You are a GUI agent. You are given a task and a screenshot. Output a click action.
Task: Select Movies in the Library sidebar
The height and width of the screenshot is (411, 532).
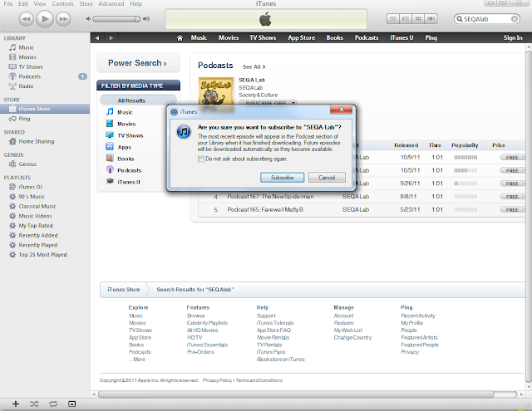pyautogui.click(x=27, y=57)
